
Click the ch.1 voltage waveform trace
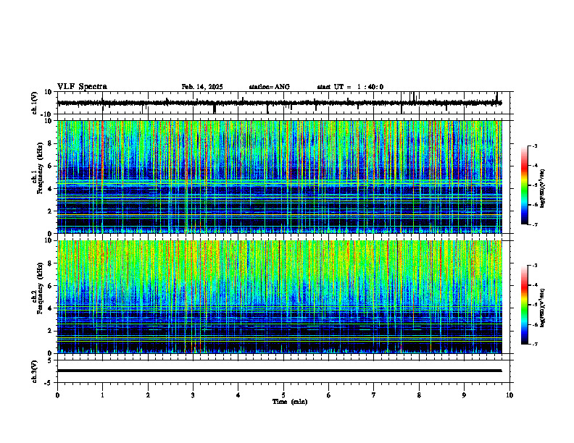pyautogui.click(x=279, y=103)
